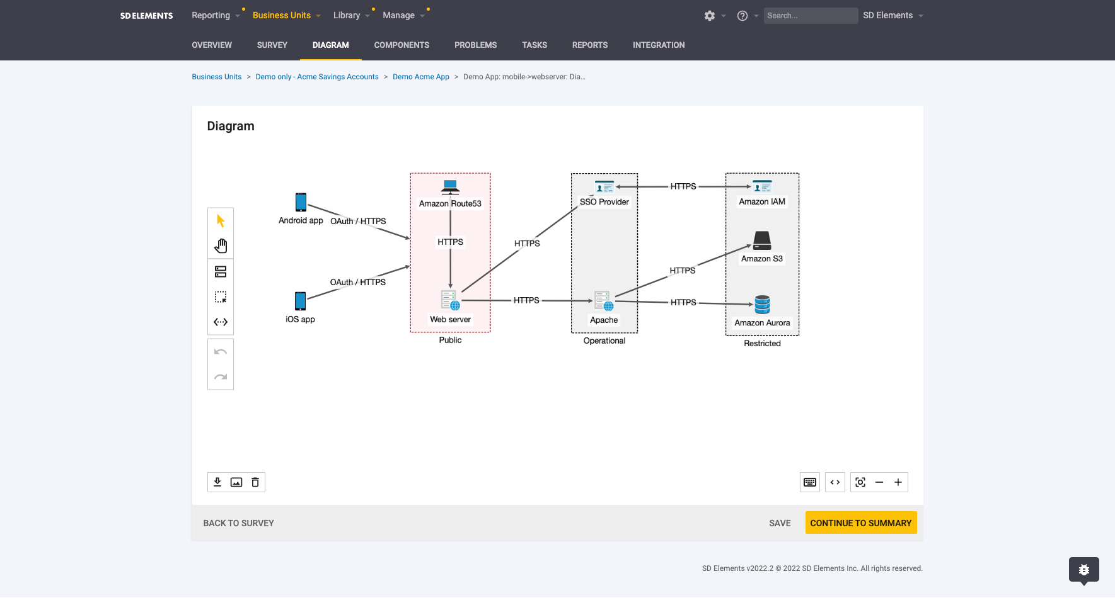Follow the Business Units breadcrumb link

pyautogui.click(x=217, y=77)
